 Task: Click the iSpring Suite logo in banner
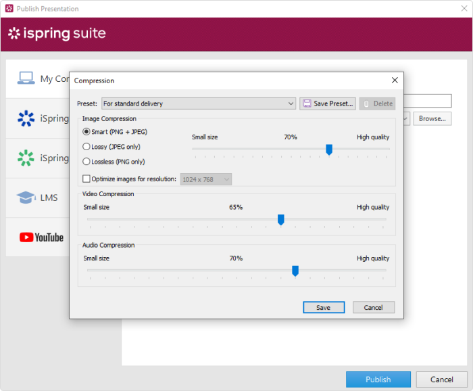[x=57, y=33]
